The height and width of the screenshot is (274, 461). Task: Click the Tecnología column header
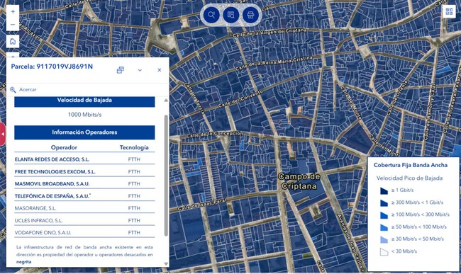pyautogui.click(x=134, y=147)
